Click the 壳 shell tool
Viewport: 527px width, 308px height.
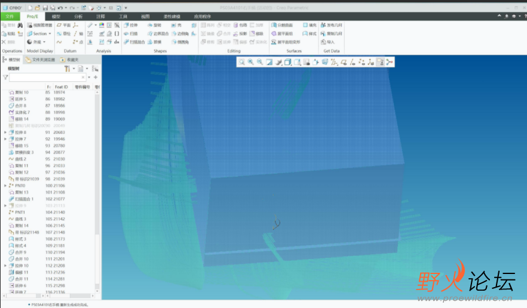click(x=176, y=25)
